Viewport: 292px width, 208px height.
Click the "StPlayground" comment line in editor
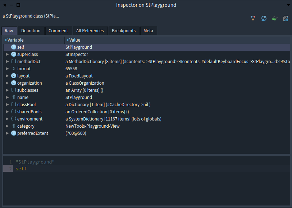click(x=35, y=162)
